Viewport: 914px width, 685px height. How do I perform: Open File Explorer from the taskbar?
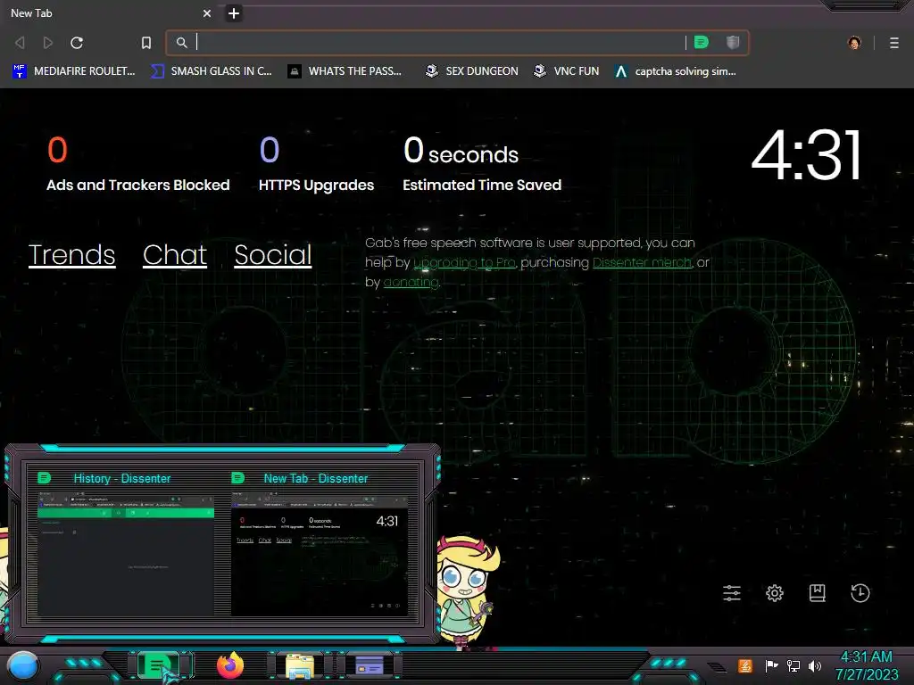click(300, 665)
